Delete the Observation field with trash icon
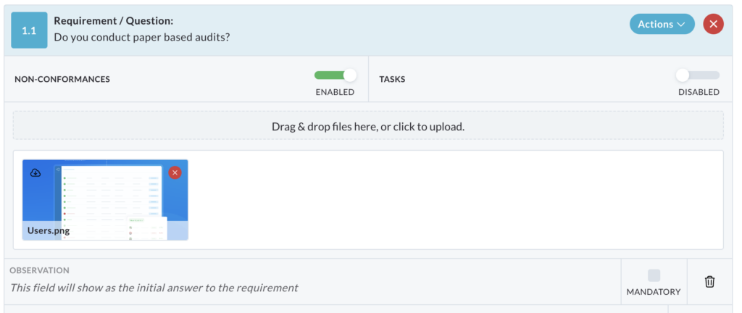The width and height of the screenshot is (742, 313). click(x=709, y=282)
